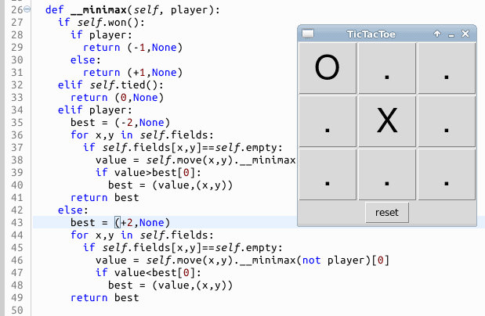The height and width of the screenshot is (316, 485).
Task: Mark the empty top-right board cell
Action: (446, 69)
